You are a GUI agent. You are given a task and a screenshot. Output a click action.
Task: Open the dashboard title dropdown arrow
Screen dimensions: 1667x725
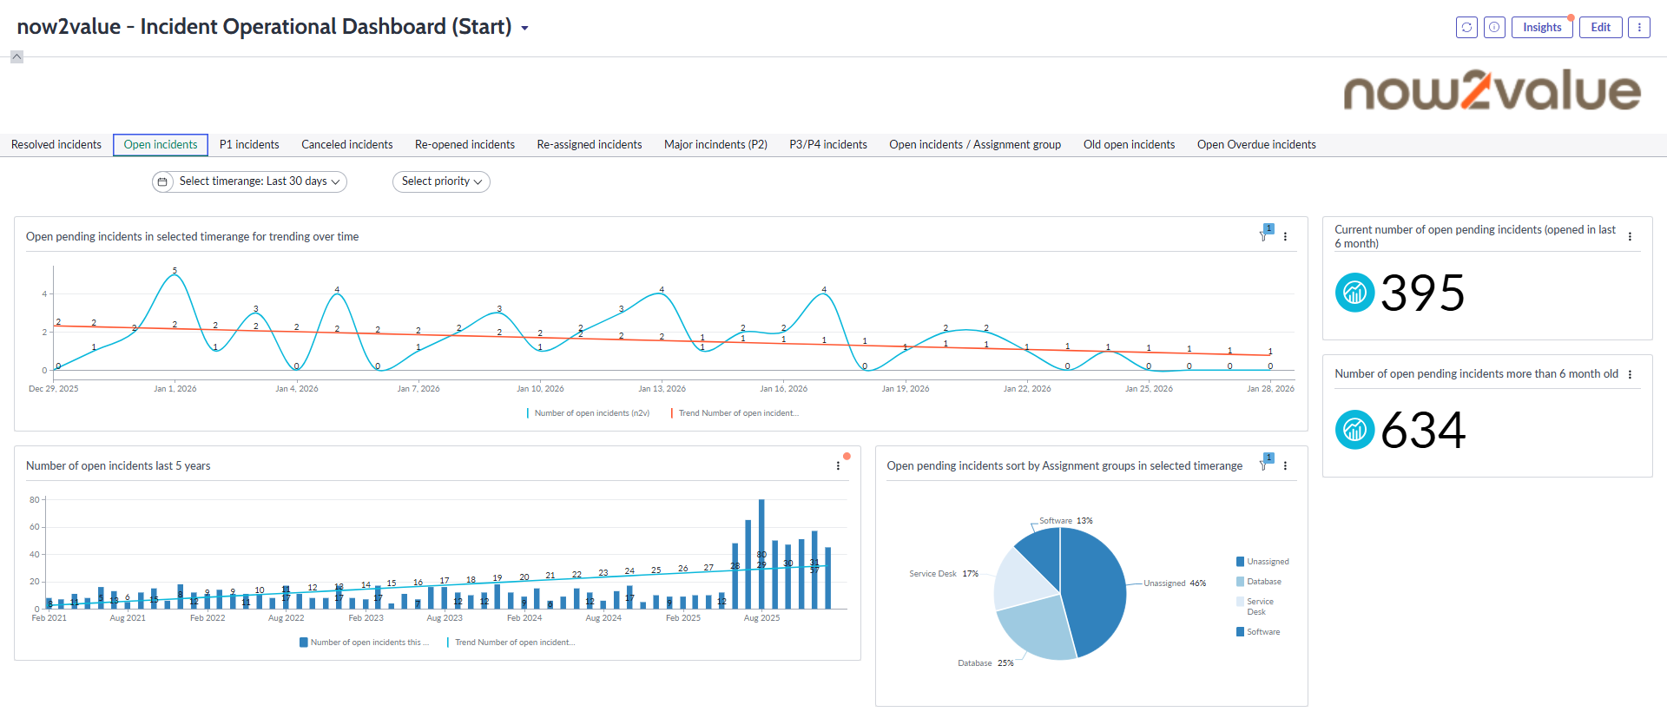tap(524, 29)
